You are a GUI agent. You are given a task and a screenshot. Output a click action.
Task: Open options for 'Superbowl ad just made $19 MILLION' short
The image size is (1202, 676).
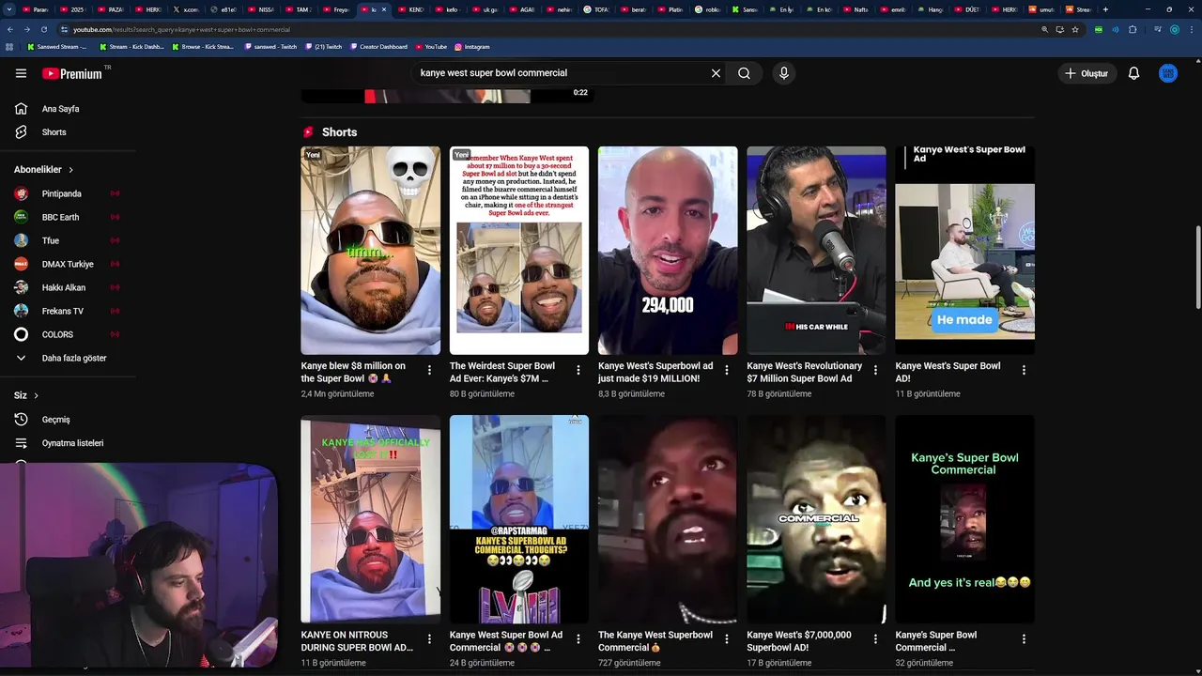pos(727,370)
